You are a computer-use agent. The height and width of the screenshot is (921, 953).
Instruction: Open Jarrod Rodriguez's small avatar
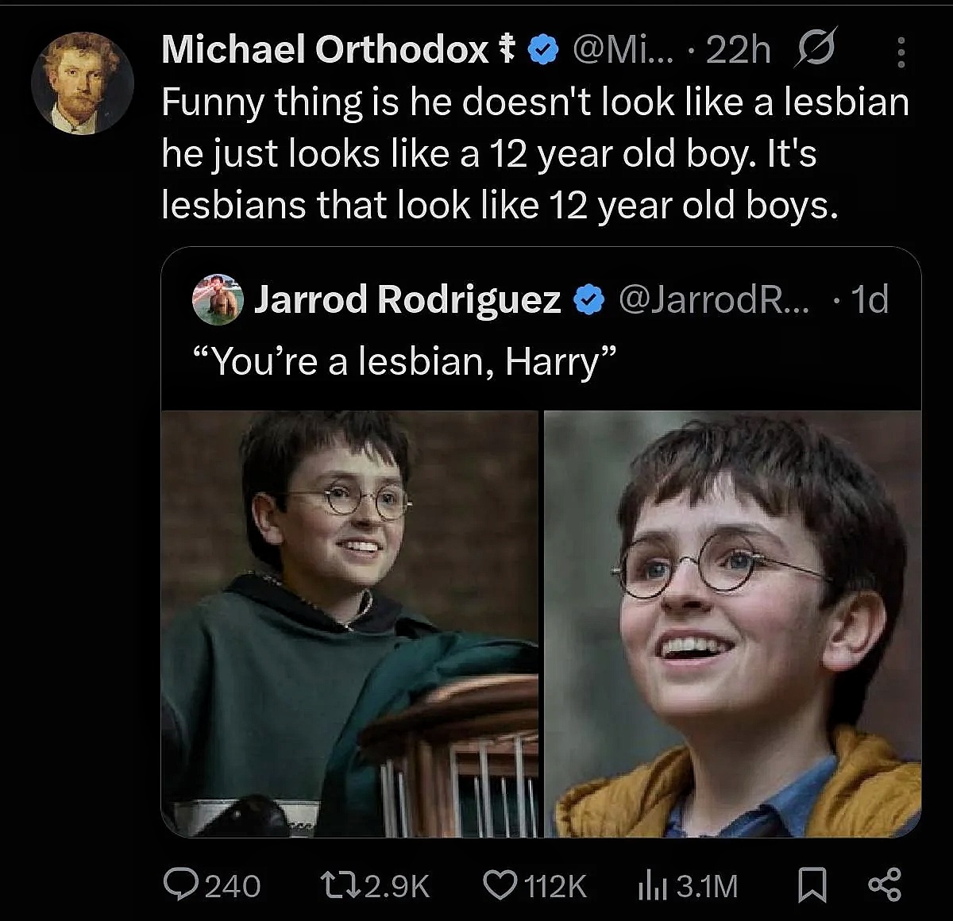coord(217,299)
